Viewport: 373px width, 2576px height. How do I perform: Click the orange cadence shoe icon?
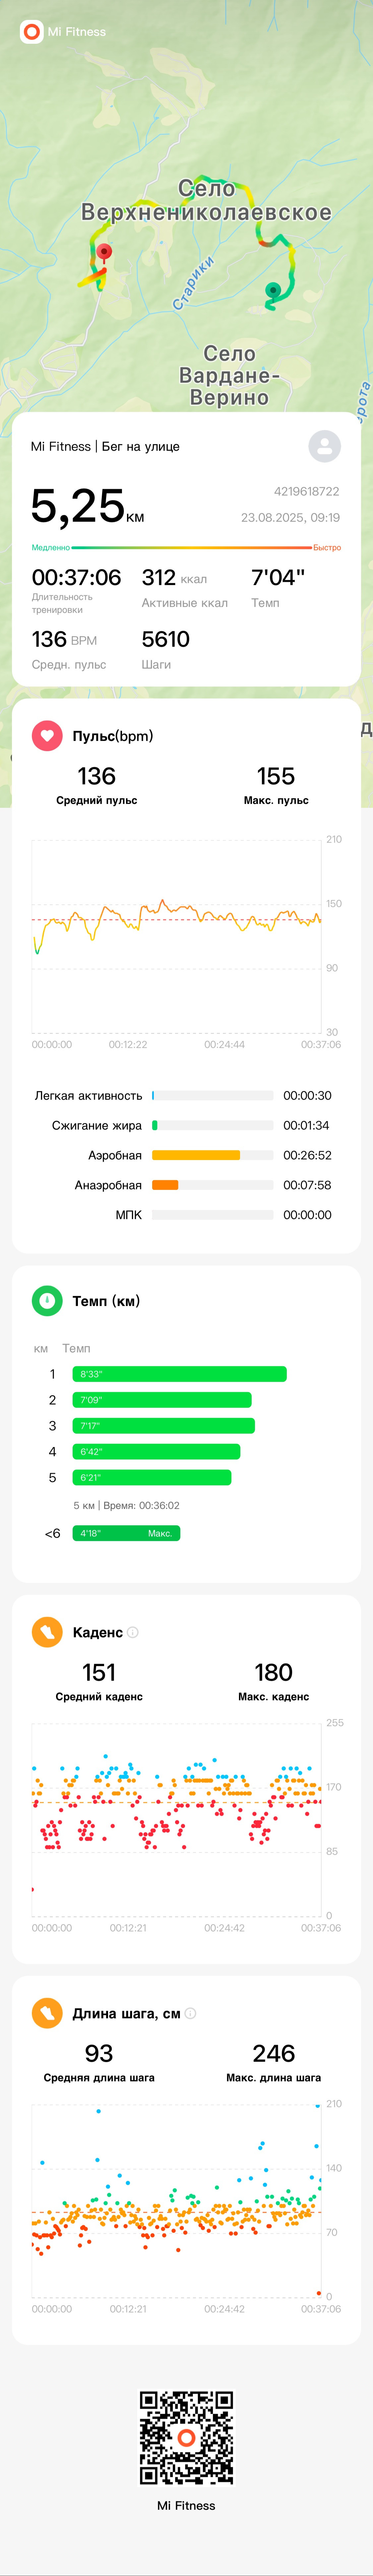[47, 1632]
